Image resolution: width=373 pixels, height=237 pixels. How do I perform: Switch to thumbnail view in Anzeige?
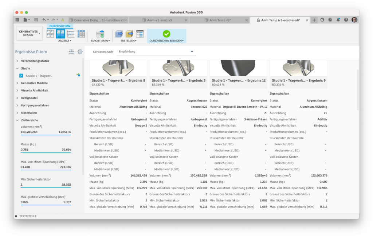pyautogui.click(x=50, y=34)
